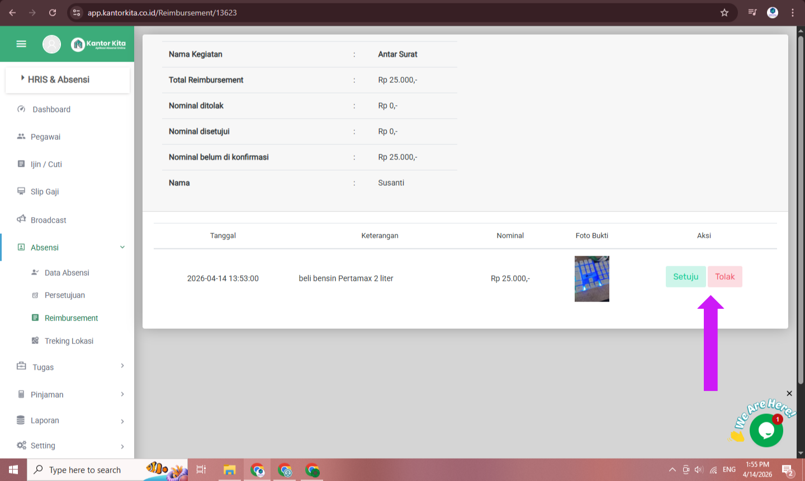Click the hamburger menu icon in header
The image size is (805, 481).
pos(21,44)
